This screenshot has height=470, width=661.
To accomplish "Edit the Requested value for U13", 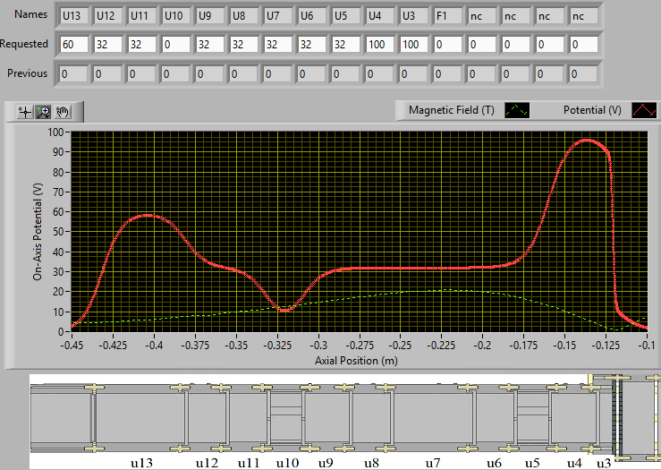I will [x=73, y=44].
